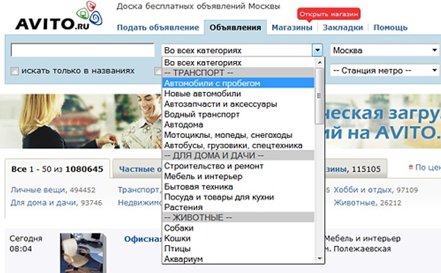Image resolution: width=441 pixels, height=273 pixels.
Task: Click the AVITO.ru logo
Action: pos(58,16)
